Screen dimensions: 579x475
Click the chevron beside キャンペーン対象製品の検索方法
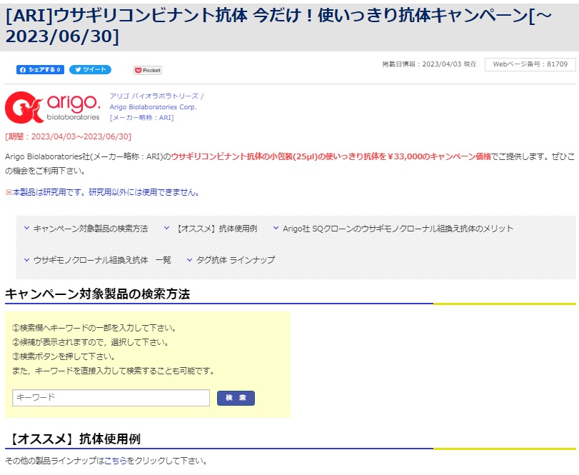(x=26, y=229)
